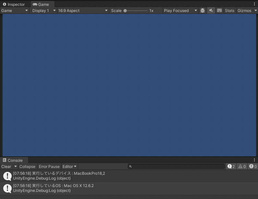Image resolution: width=258 pixels, height=199 pixels.
Task: Open the Play Focused dropdown
Action: point(181,11)
